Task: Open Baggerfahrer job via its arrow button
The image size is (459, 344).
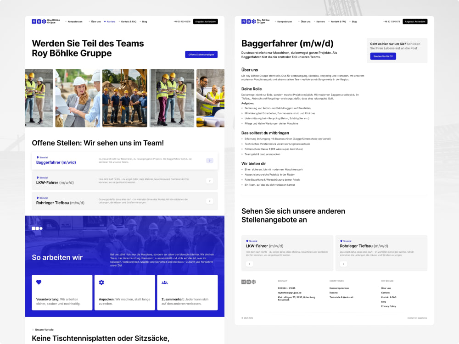Action: coord(210,160)
